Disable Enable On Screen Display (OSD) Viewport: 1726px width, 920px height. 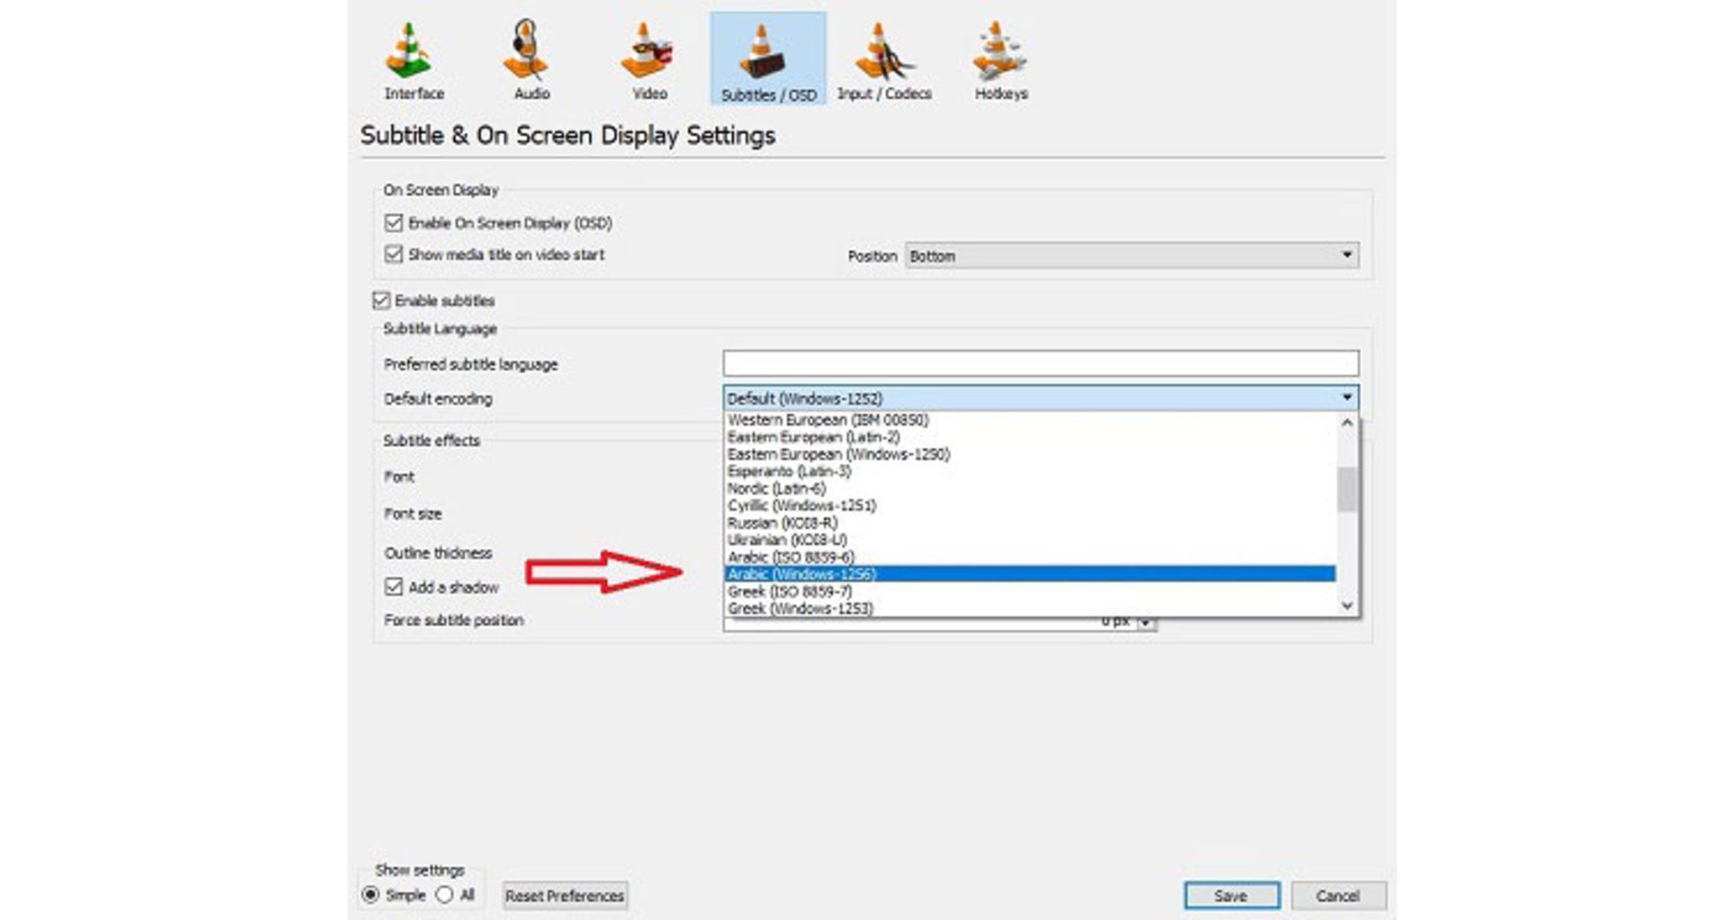click(x=393, y=223)
